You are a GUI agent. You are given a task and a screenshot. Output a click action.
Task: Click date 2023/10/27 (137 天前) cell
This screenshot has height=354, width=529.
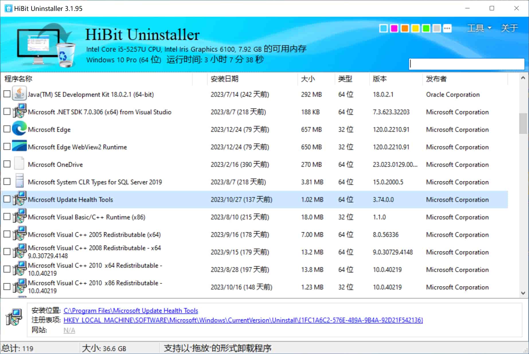(241, 199)
